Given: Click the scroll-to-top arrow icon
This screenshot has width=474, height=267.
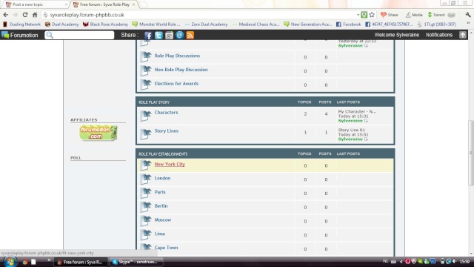Looking at the screenshot, I should pyautogui.click(x=463, y=35).
